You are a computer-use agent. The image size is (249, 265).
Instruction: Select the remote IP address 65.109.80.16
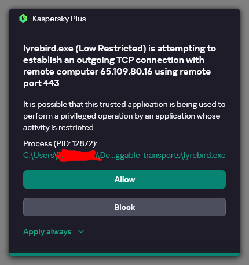pyautogui.click(x=126, y=72)
